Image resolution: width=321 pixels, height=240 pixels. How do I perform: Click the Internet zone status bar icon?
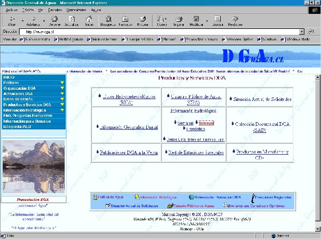point(273,236)
